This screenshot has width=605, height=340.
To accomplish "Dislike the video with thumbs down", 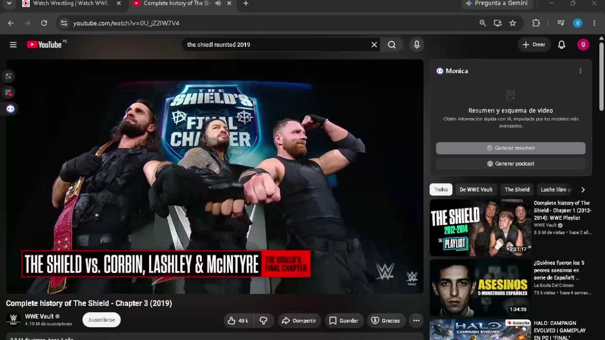I will [x=264, y=321].
